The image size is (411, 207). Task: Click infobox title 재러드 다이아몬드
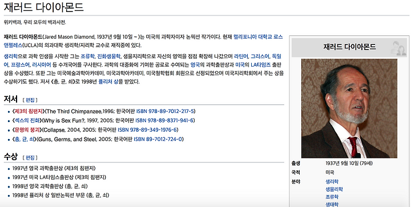pos(349,47)
